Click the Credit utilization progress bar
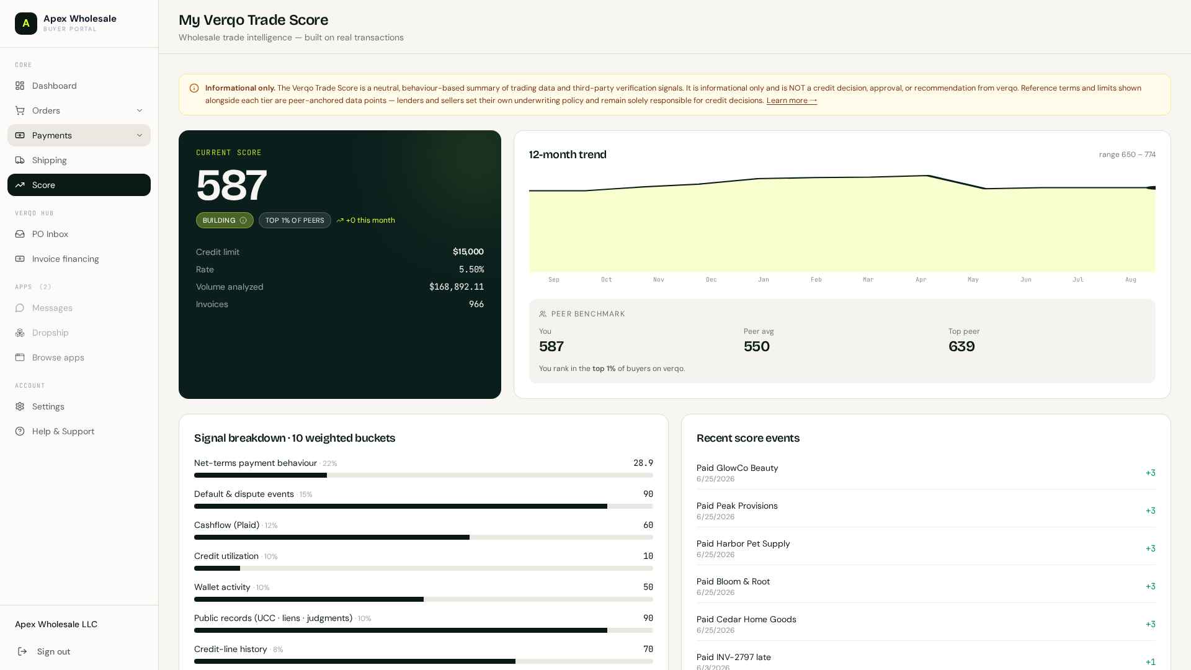Image resolution: width=1191 pixels, height=670 pixels. [x=423, y=568]
